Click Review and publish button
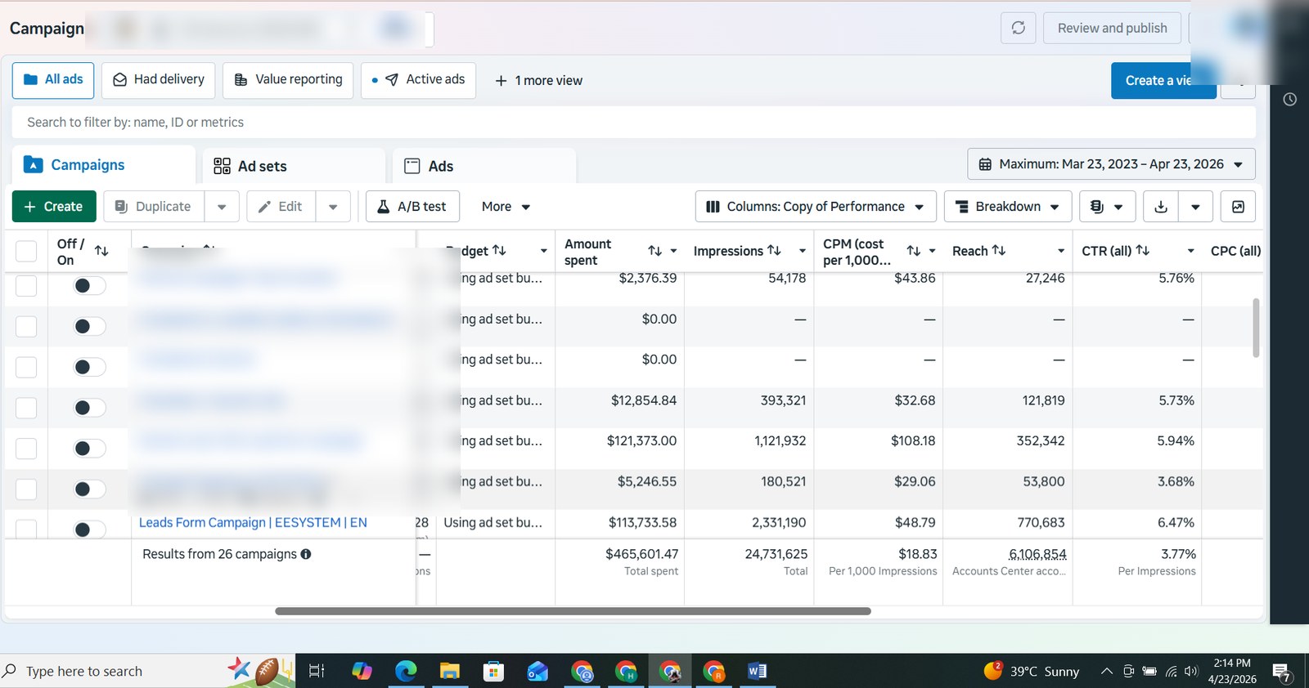 pos(1112,28)
